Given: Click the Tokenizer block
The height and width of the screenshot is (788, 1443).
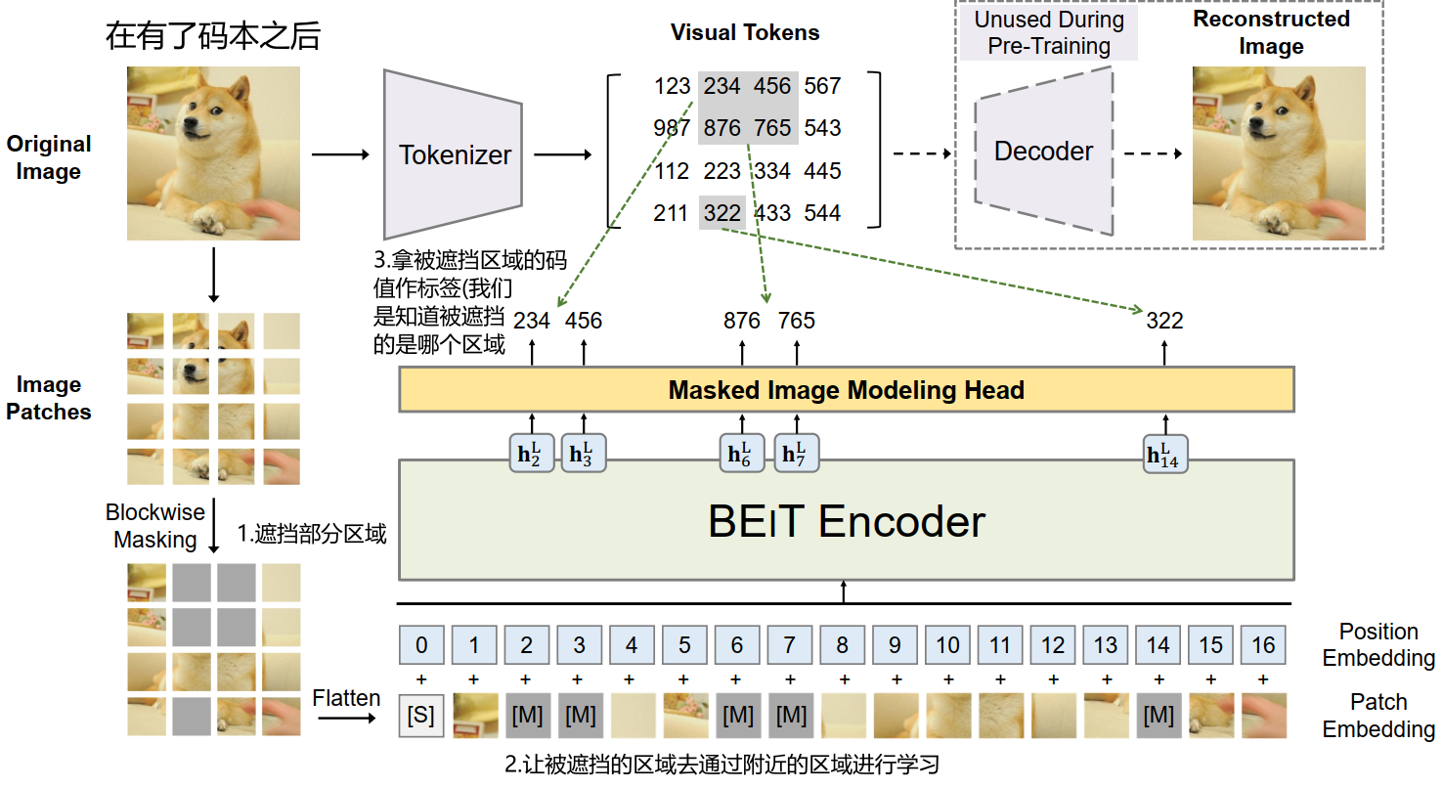Looking at the screenshot, I should [453, 154].
